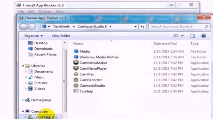Click the New folder button
Image resolution: width=213 pixels, height=119 pixels.
[x=61, y=36]
